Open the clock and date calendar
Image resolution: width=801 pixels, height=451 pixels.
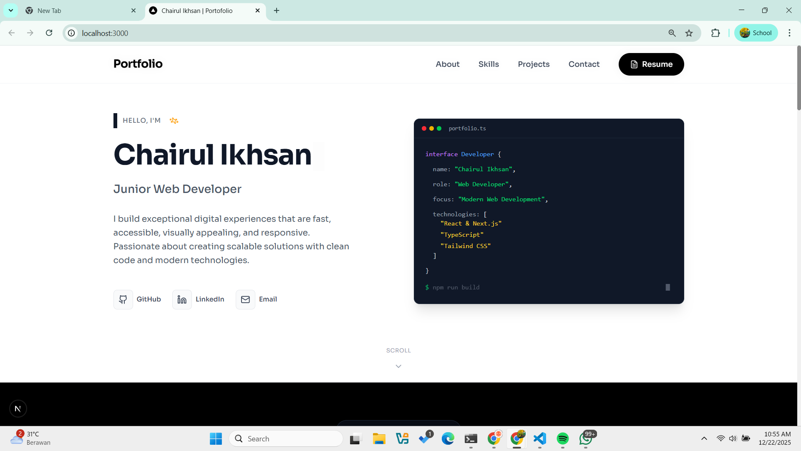coord(775,438)
